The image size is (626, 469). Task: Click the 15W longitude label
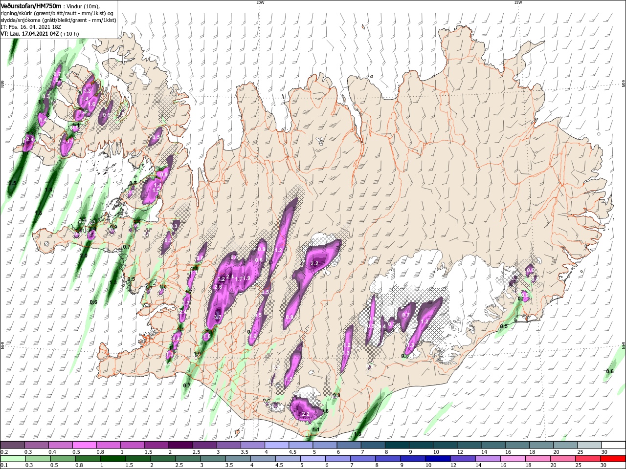tap(518, 2)
